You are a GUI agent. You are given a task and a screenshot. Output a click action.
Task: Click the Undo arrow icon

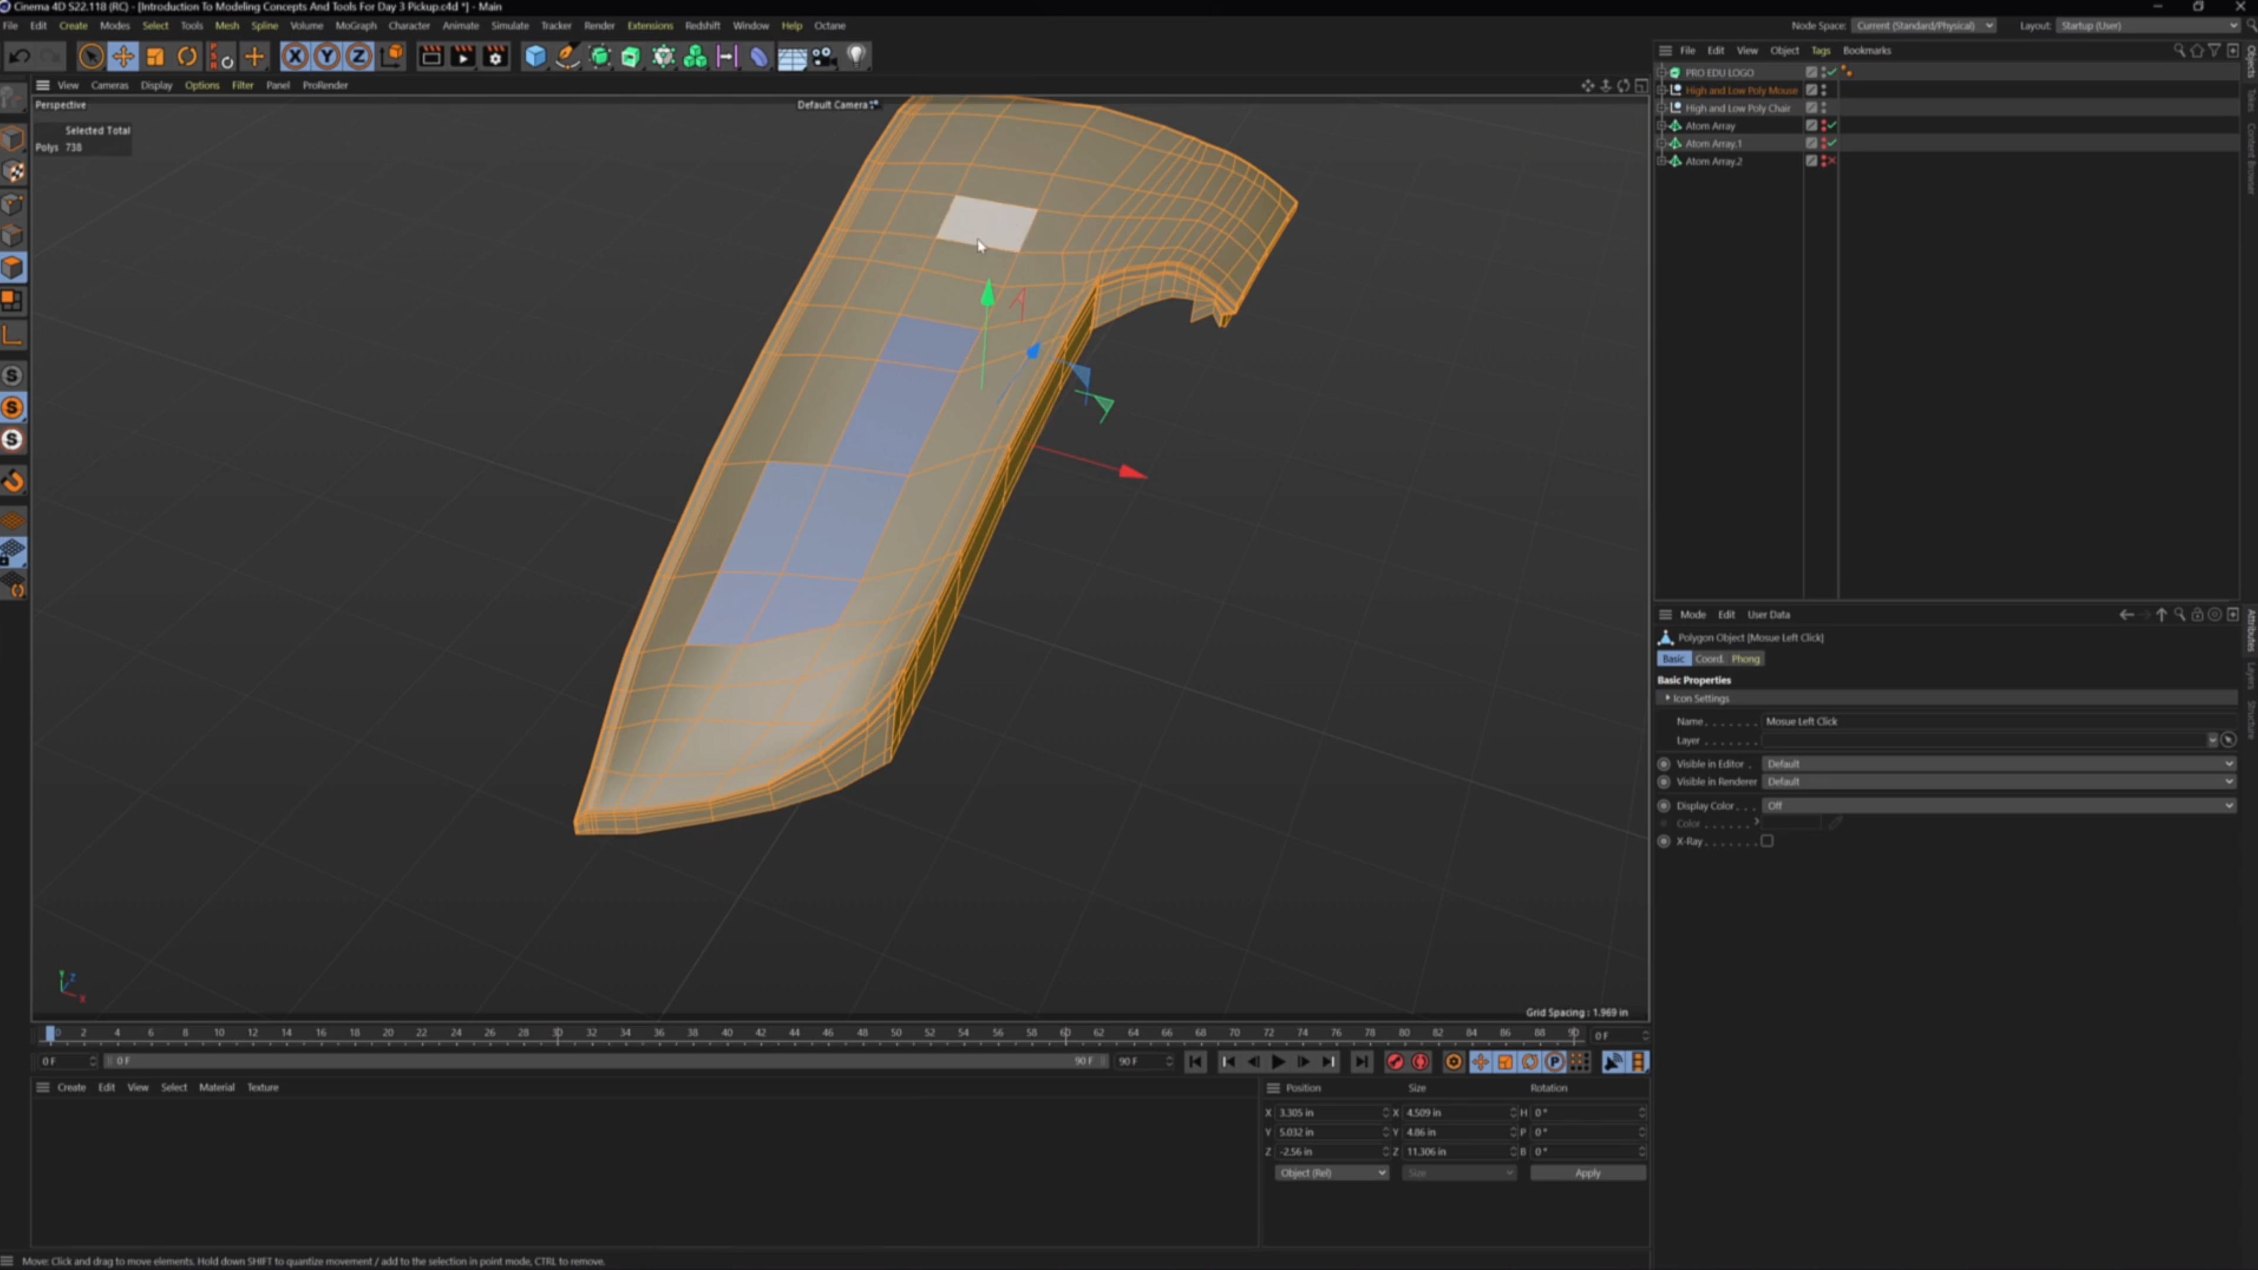tap(19, 57)
